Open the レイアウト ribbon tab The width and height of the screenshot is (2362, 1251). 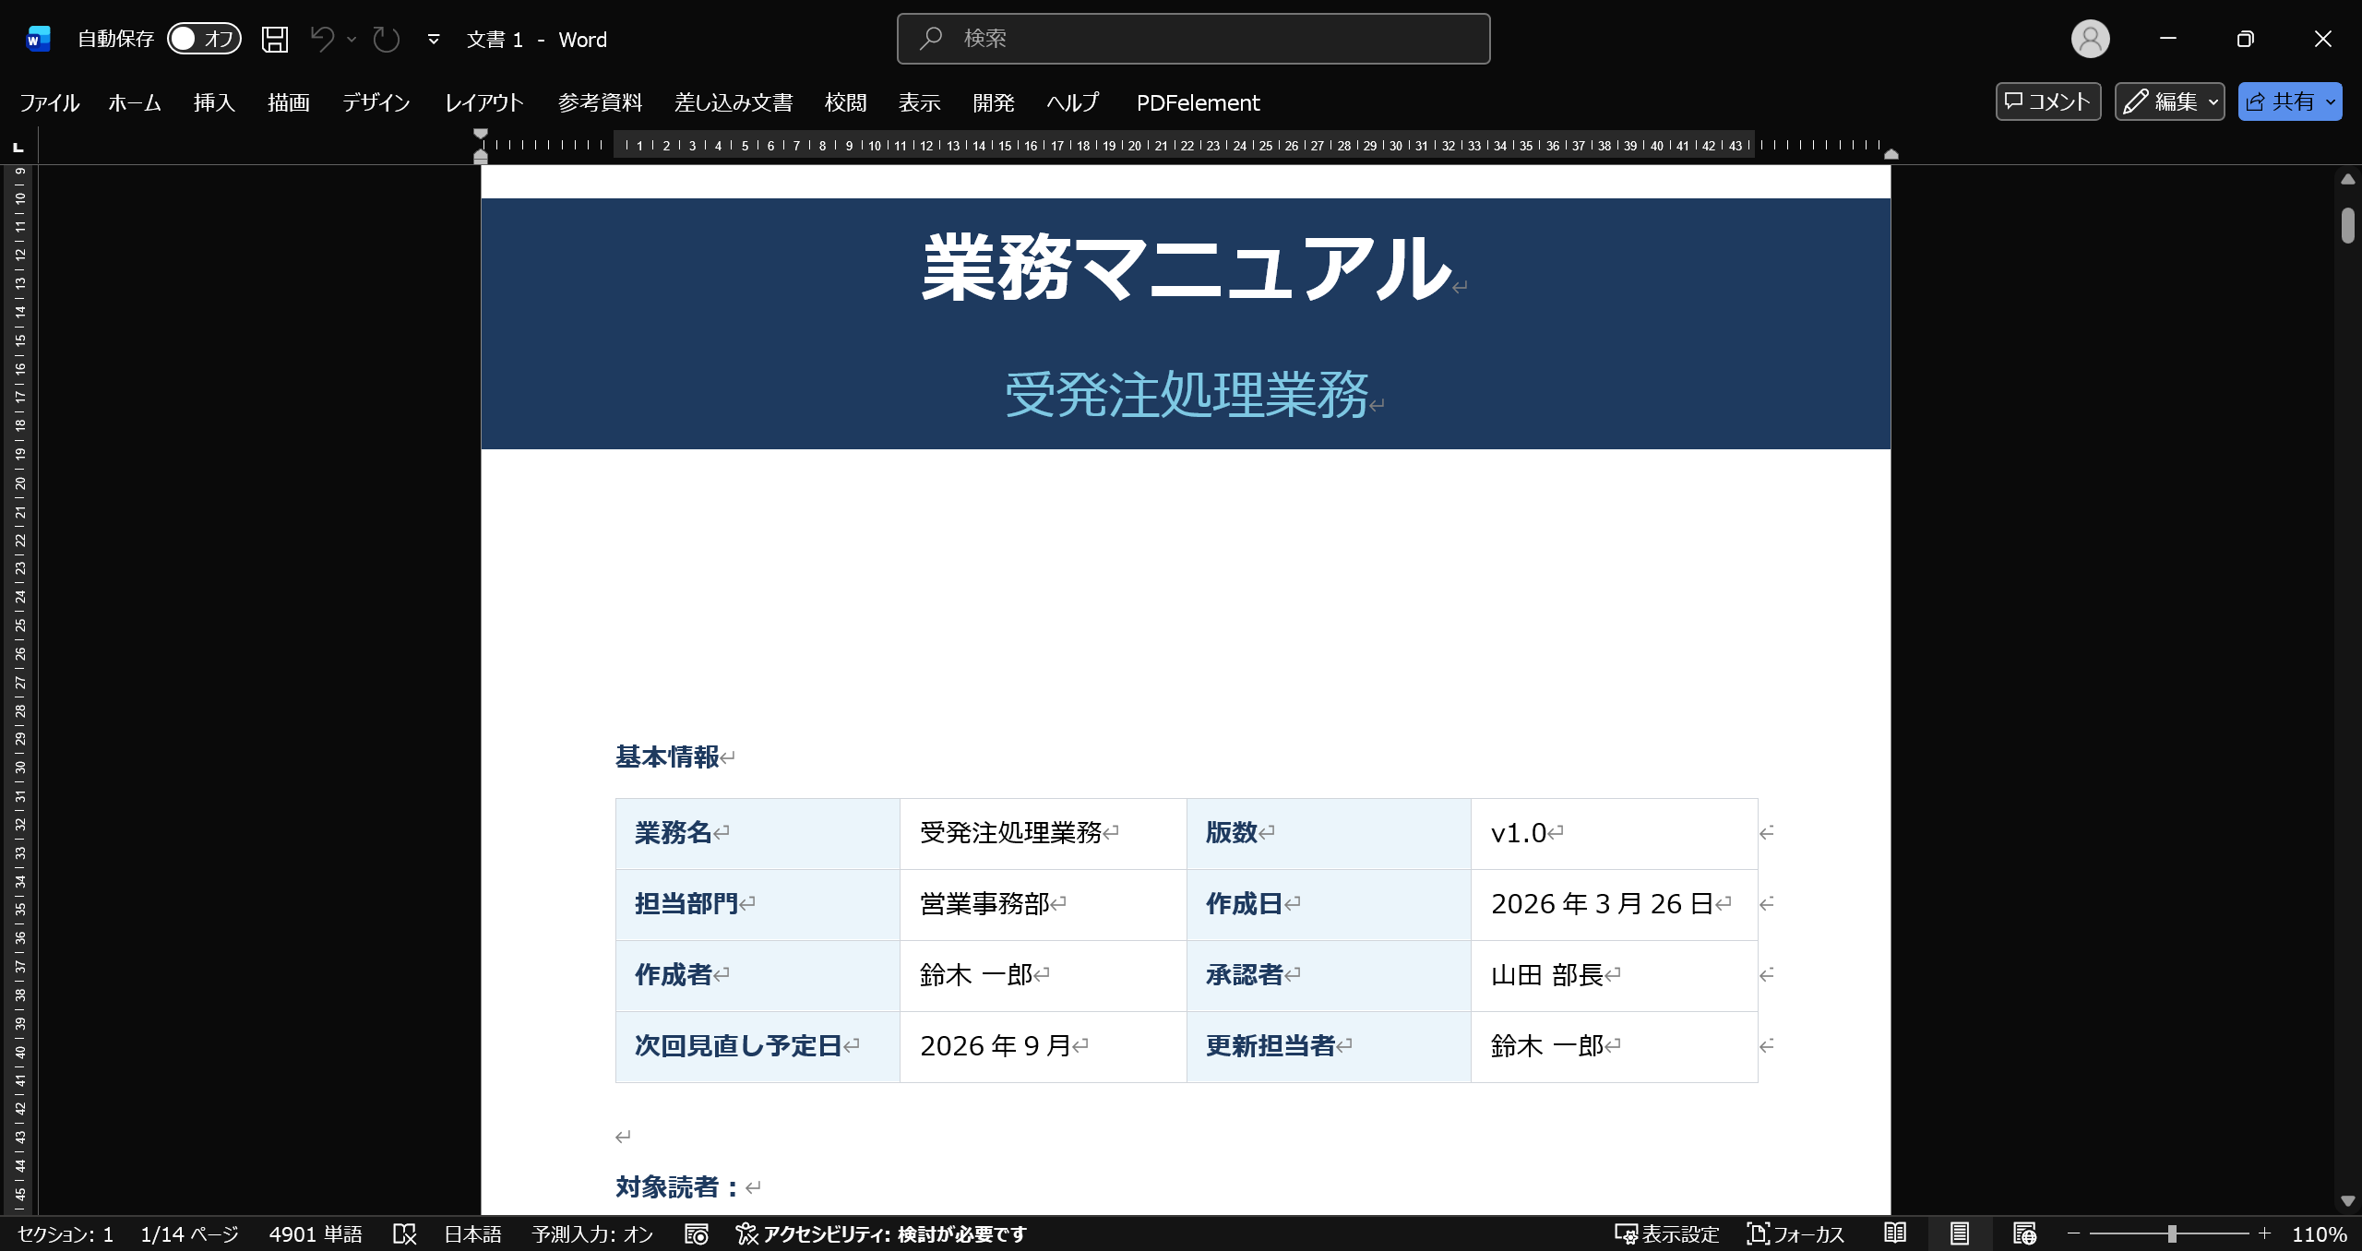(483, 102)
